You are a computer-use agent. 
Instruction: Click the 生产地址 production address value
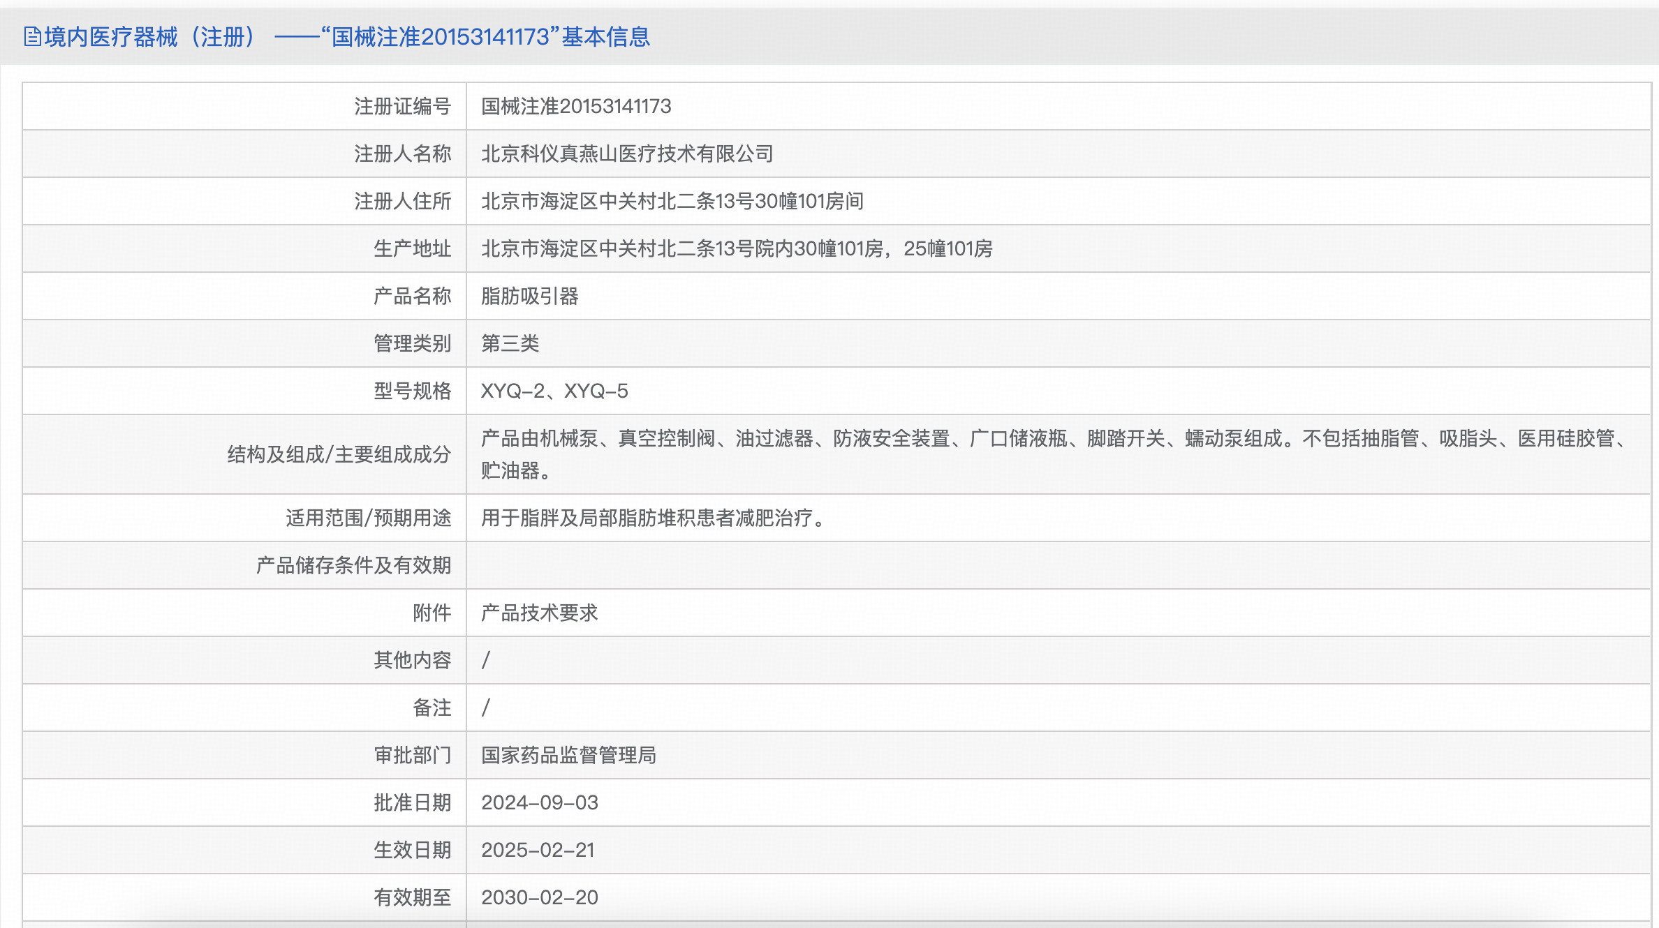click(x=736, y=248)
